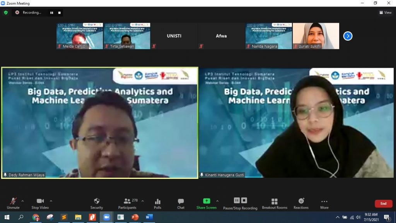Switch to Google Chrome on the taskbar
This screenshot has width=396, height=223.
36,217
